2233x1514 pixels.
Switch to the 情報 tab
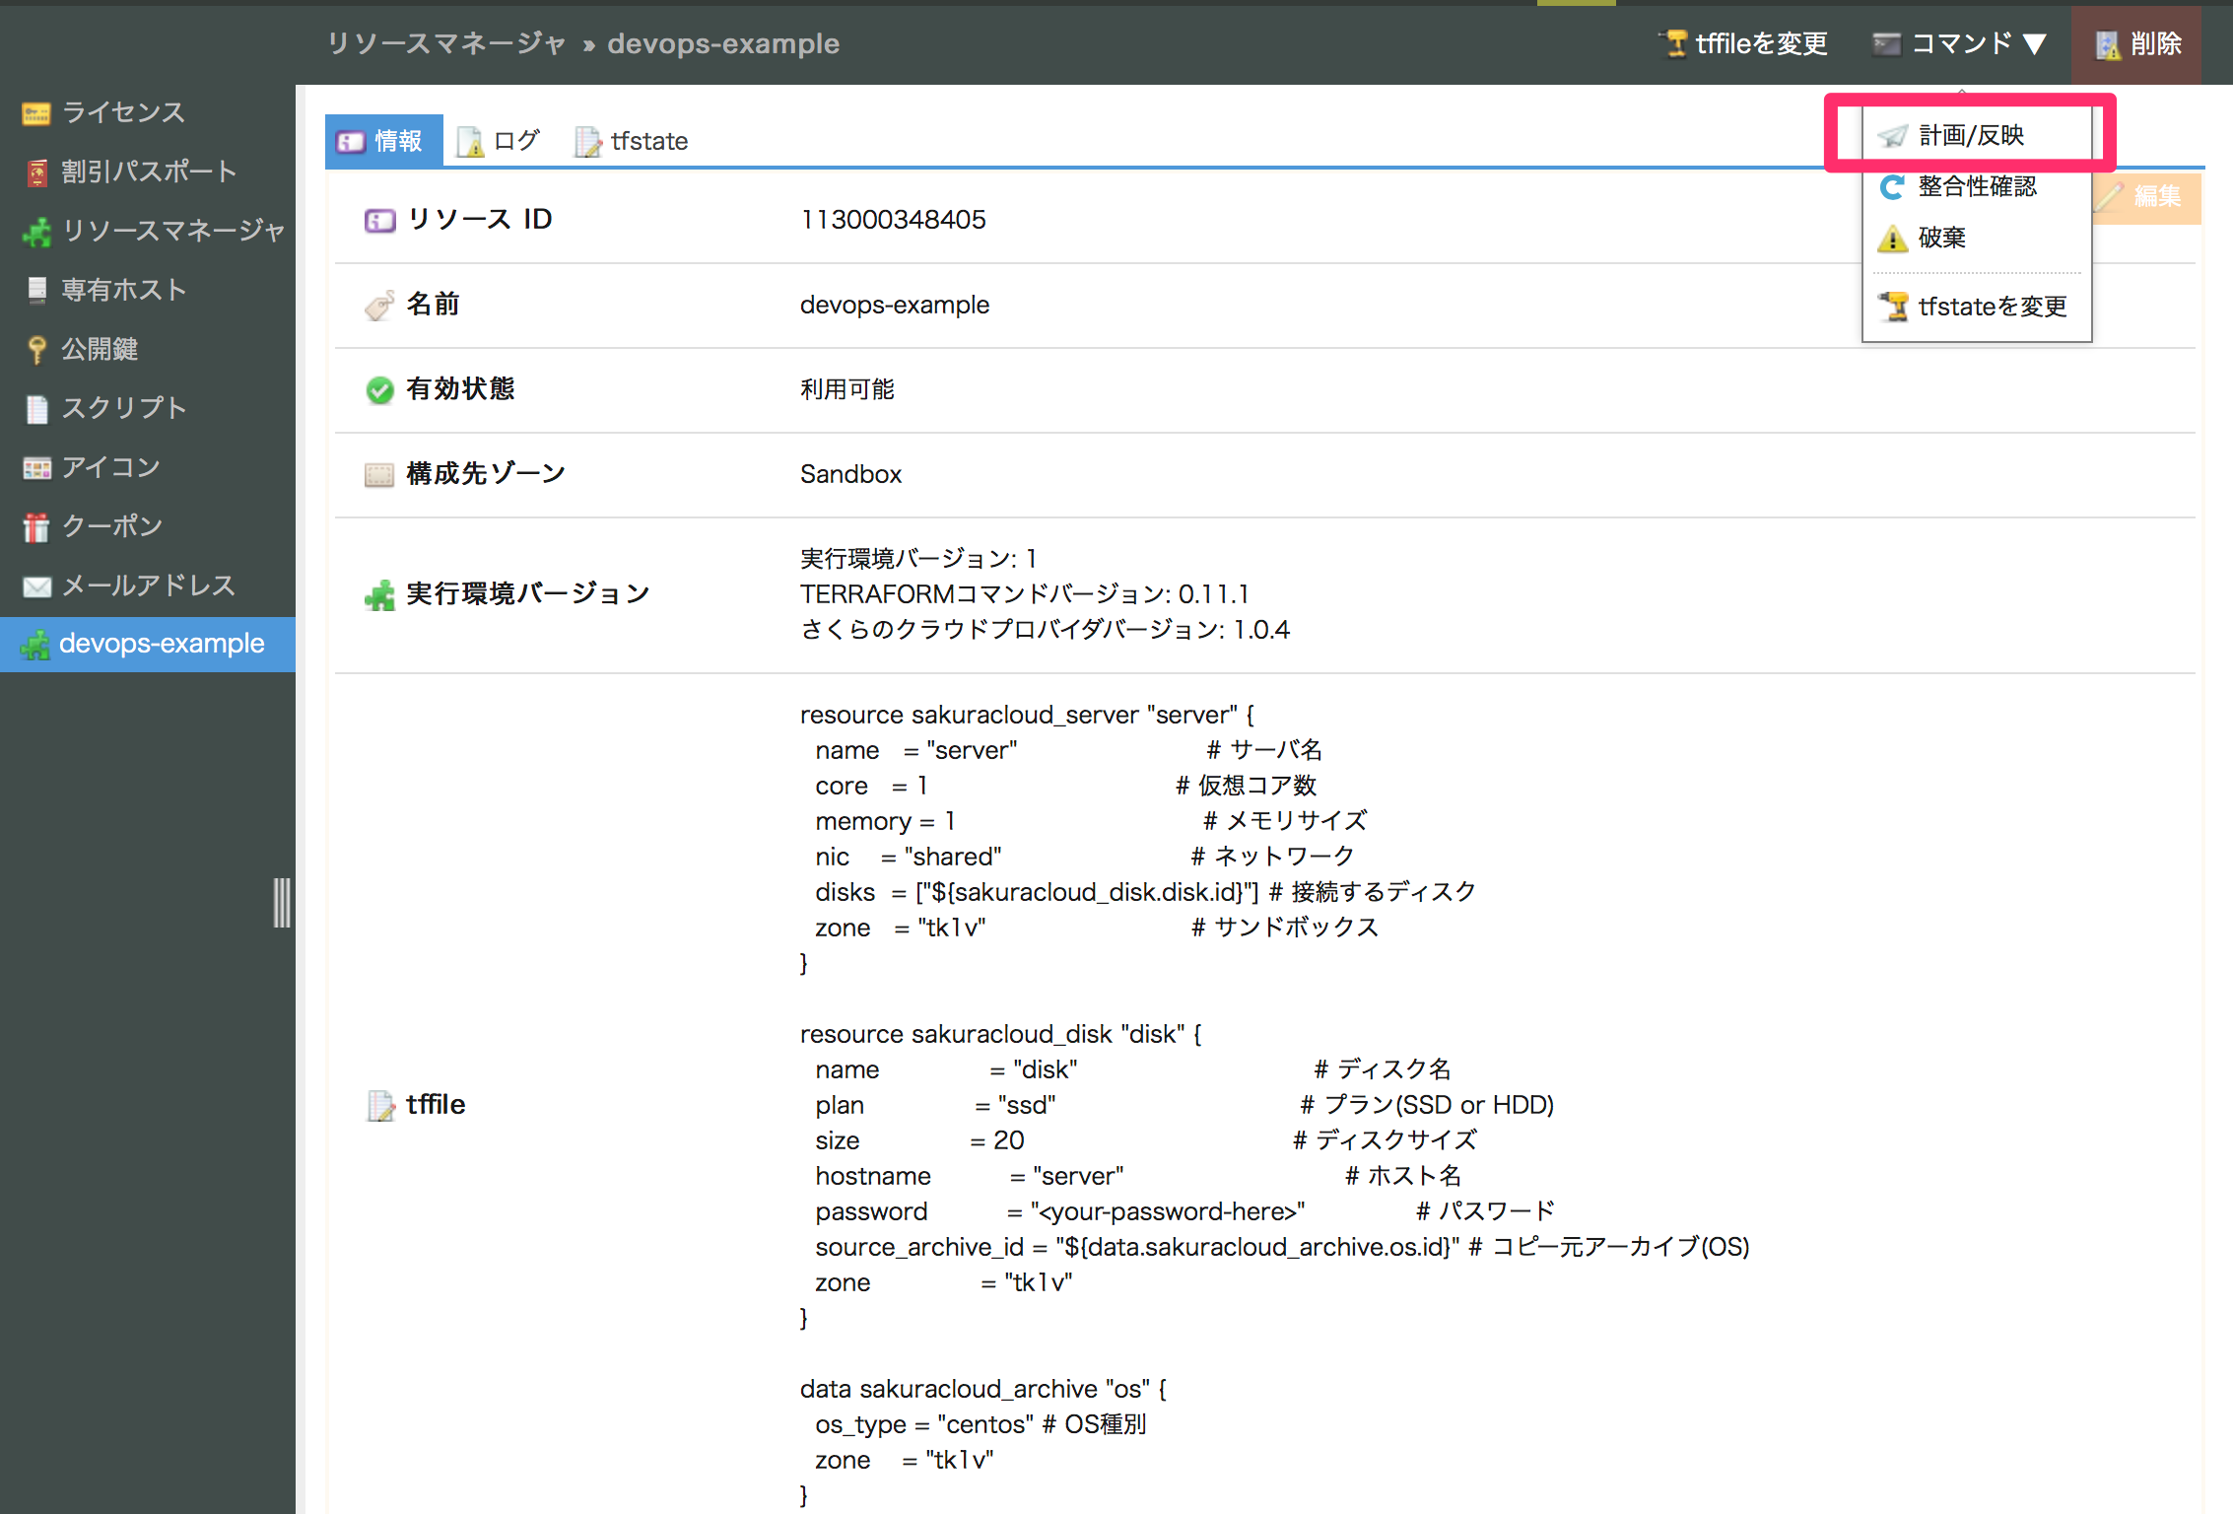382,141
